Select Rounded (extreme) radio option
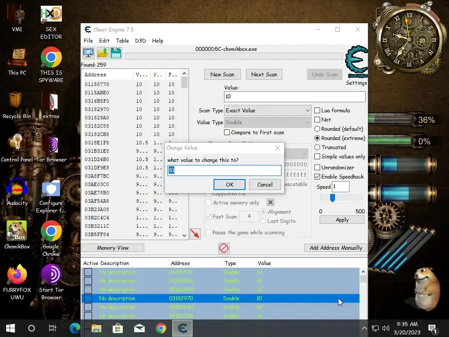The width and height of the screenshot is (449, 337). [x=317, y=138]
